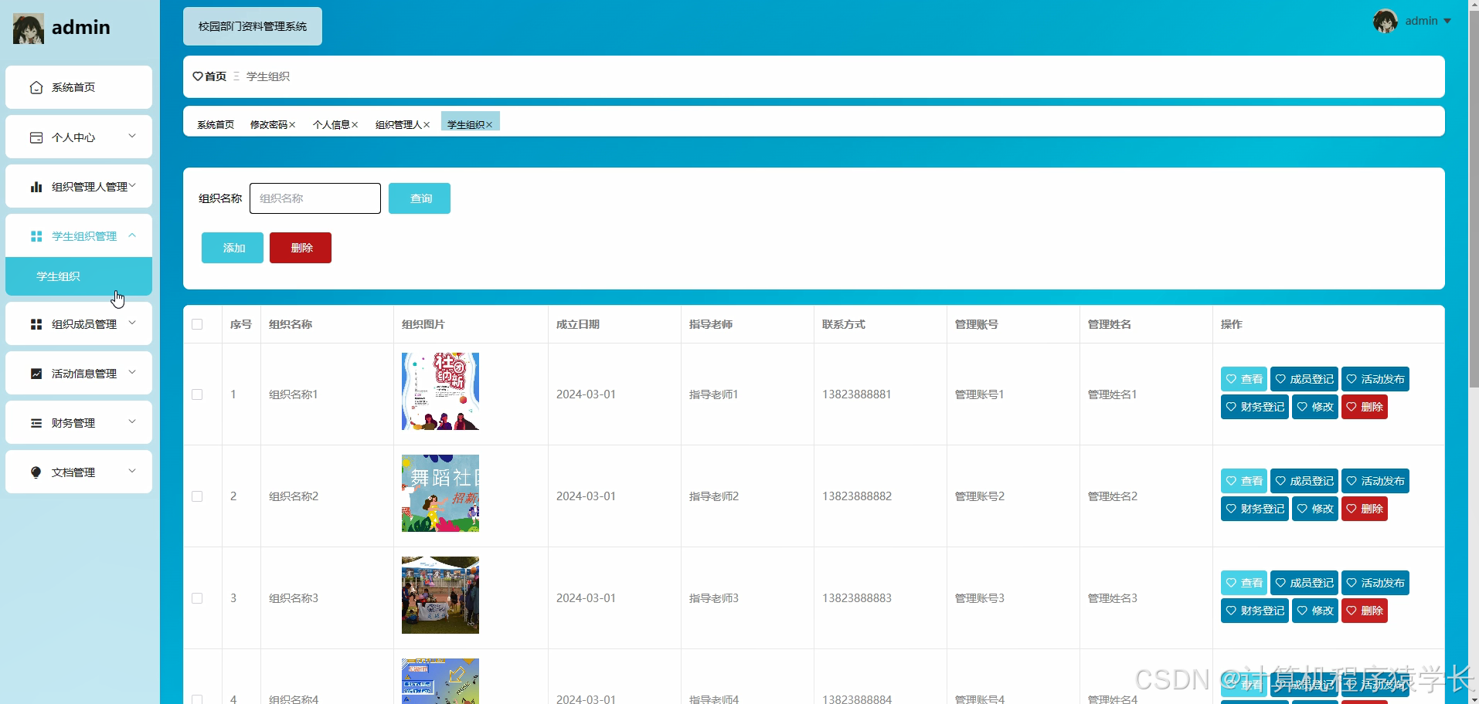
Task: Switch to the 个人信息 tab
Action: pyautogui.click(x=331, y=125)
